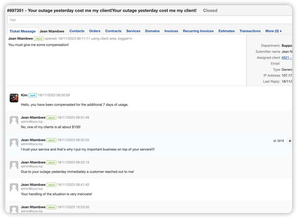Click the 'Last Reply:' field label
The image size is (297, 218).
coord(271,81)
